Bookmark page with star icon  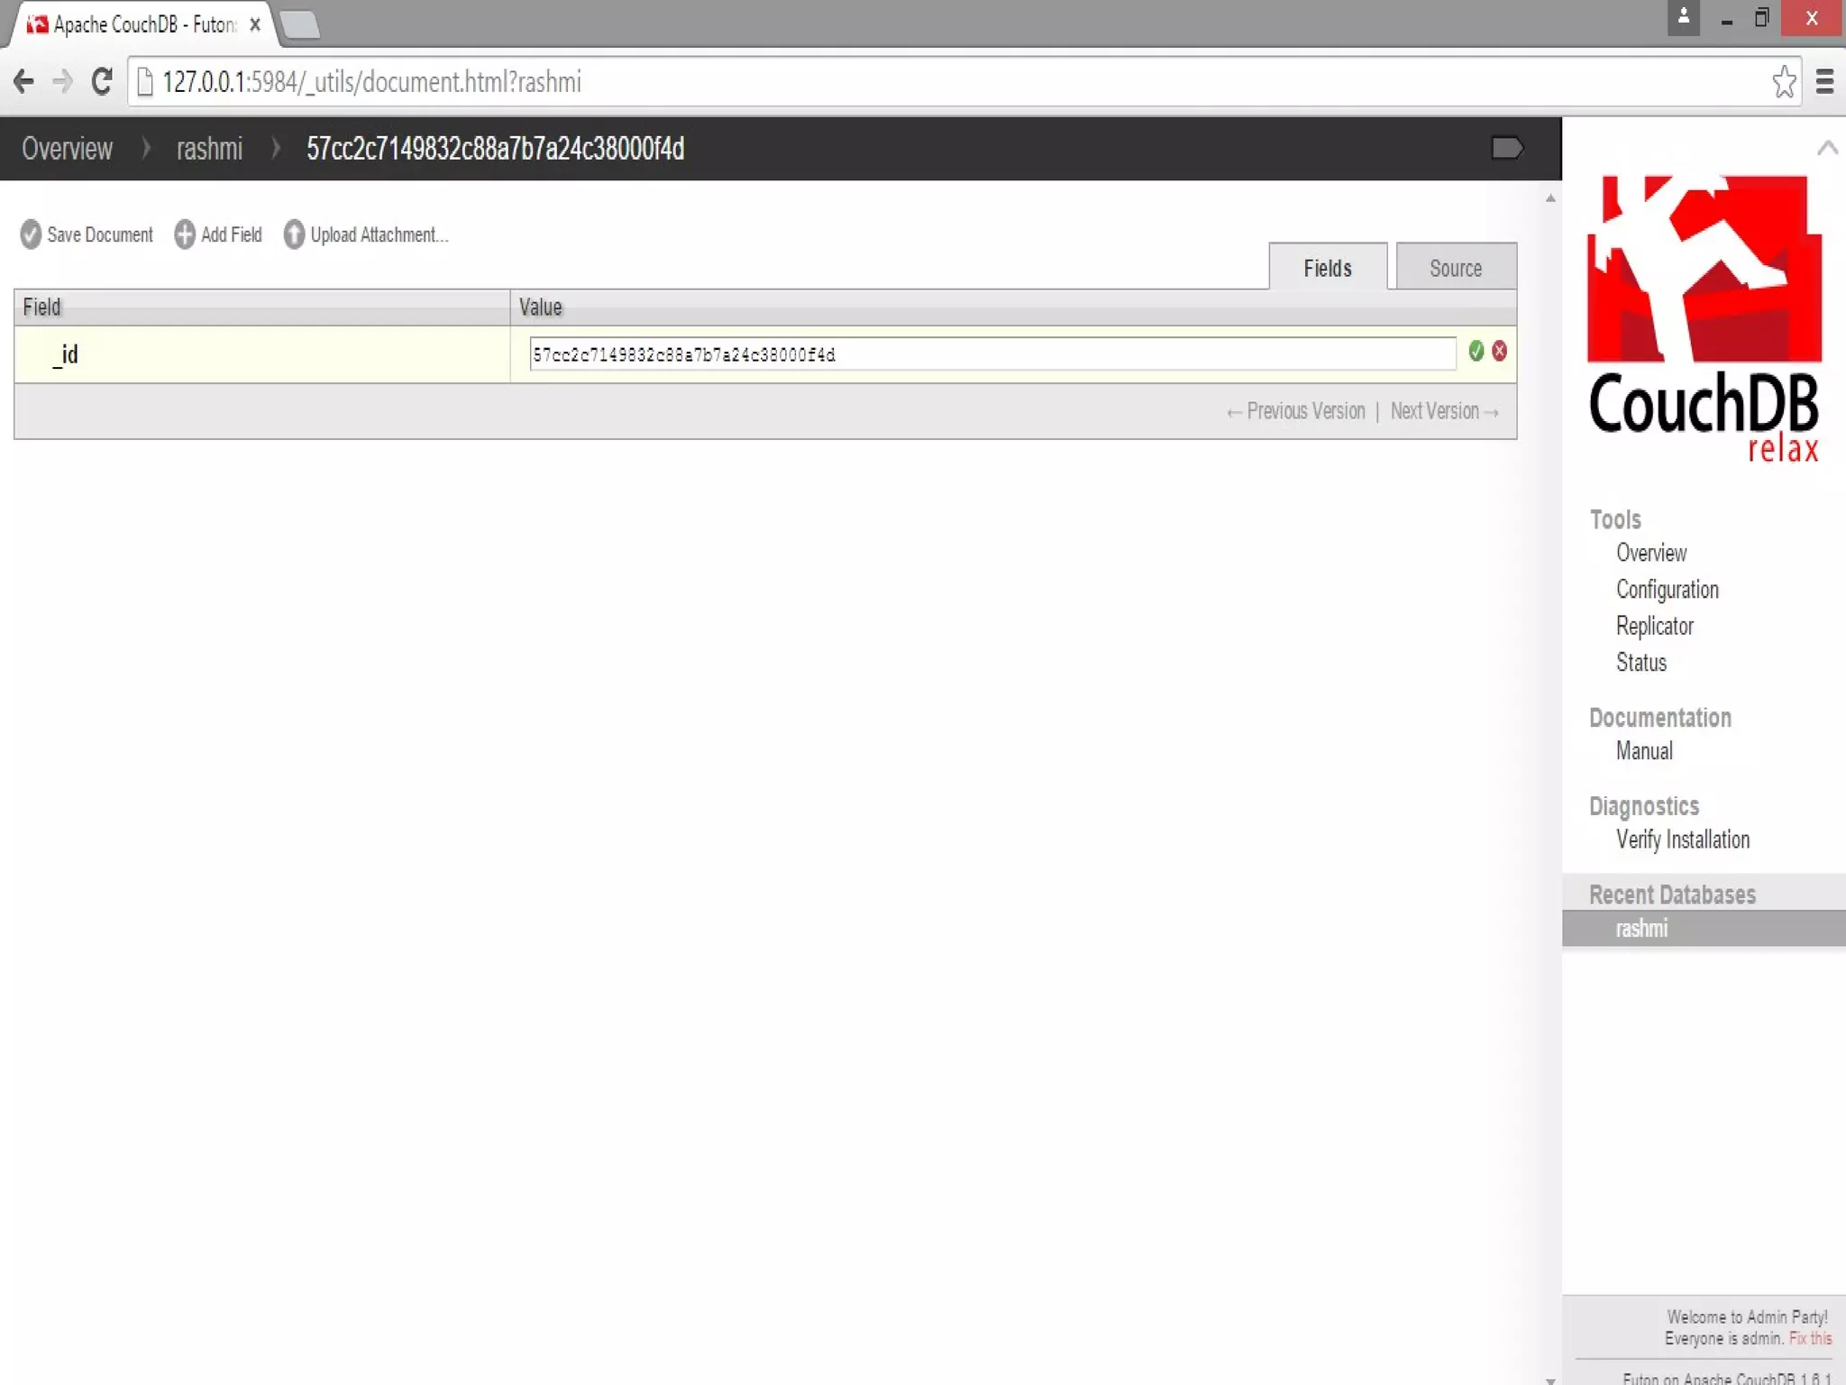(x=1783, y=82)
